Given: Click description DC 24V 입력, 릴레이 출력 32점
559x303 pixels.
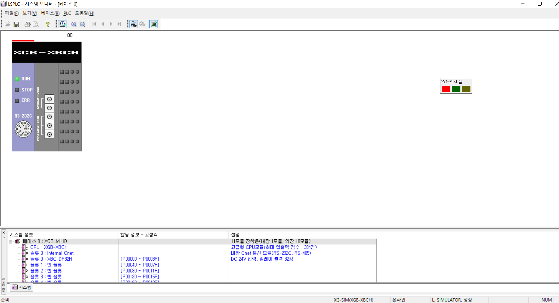Looking at the screenshot, I should point(262,259).
